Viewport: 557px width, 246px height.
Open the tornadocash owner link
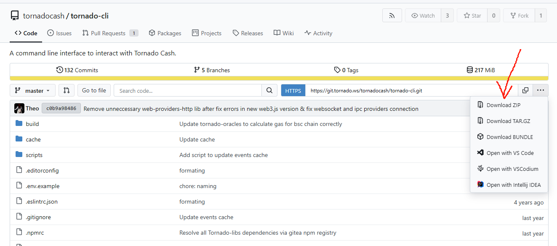pyautogui.click(x=43, y=16)
